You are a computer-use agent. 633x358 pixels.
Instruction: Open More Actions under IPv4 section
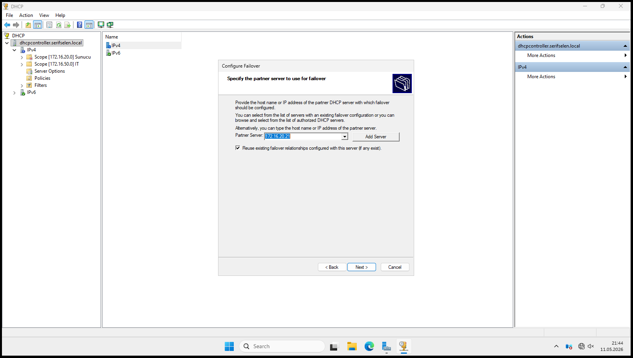pyautogui.click(x=541, y=77)
